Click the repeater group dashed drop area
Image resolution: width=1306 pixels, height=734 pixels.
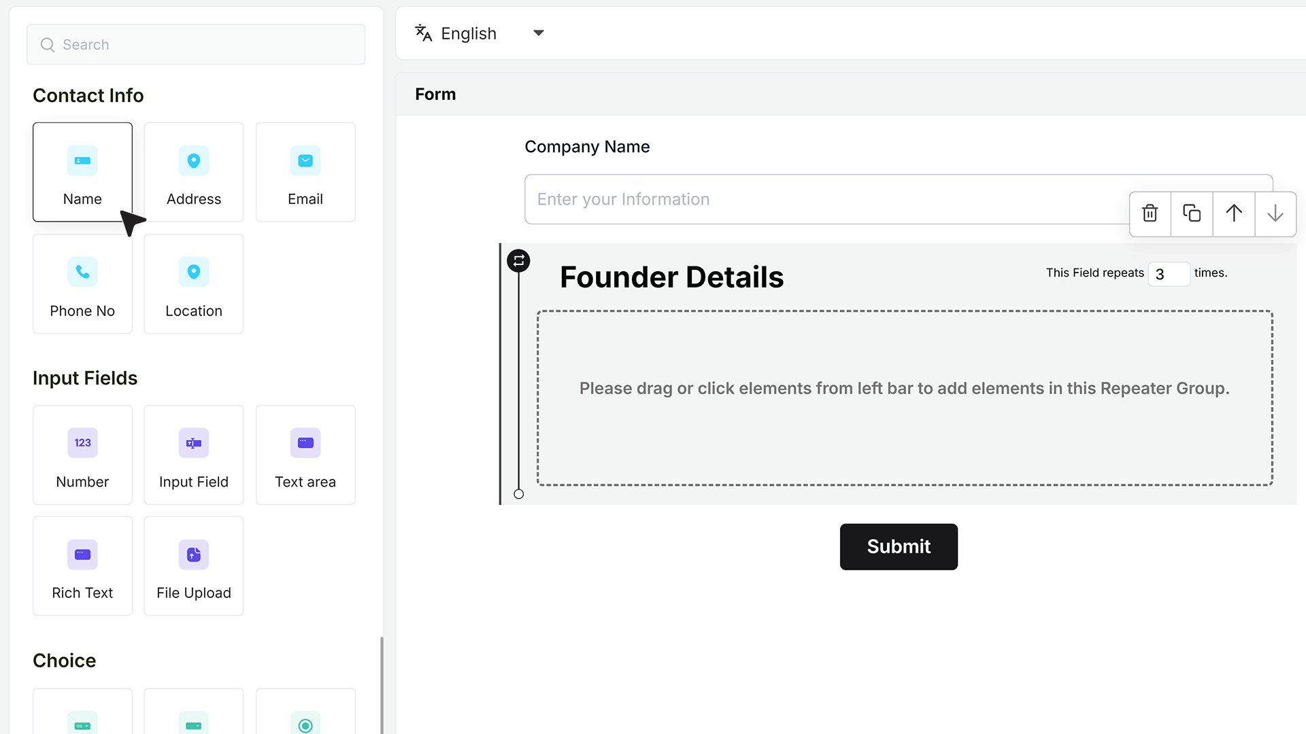coord(905,398)
